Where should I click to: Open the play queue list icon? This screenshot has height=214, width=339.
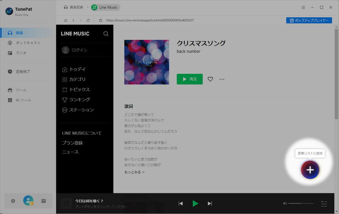[x=324, y=203]
